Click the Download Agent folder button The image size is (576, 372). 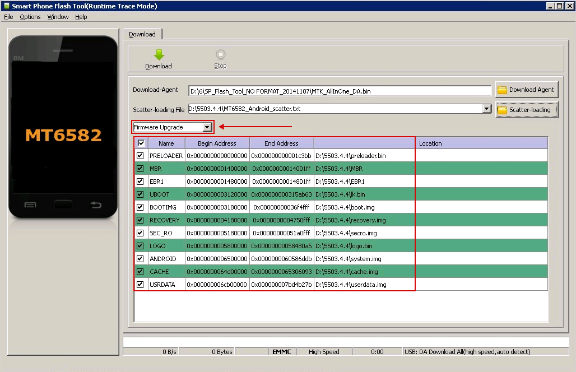click(526, 90)
